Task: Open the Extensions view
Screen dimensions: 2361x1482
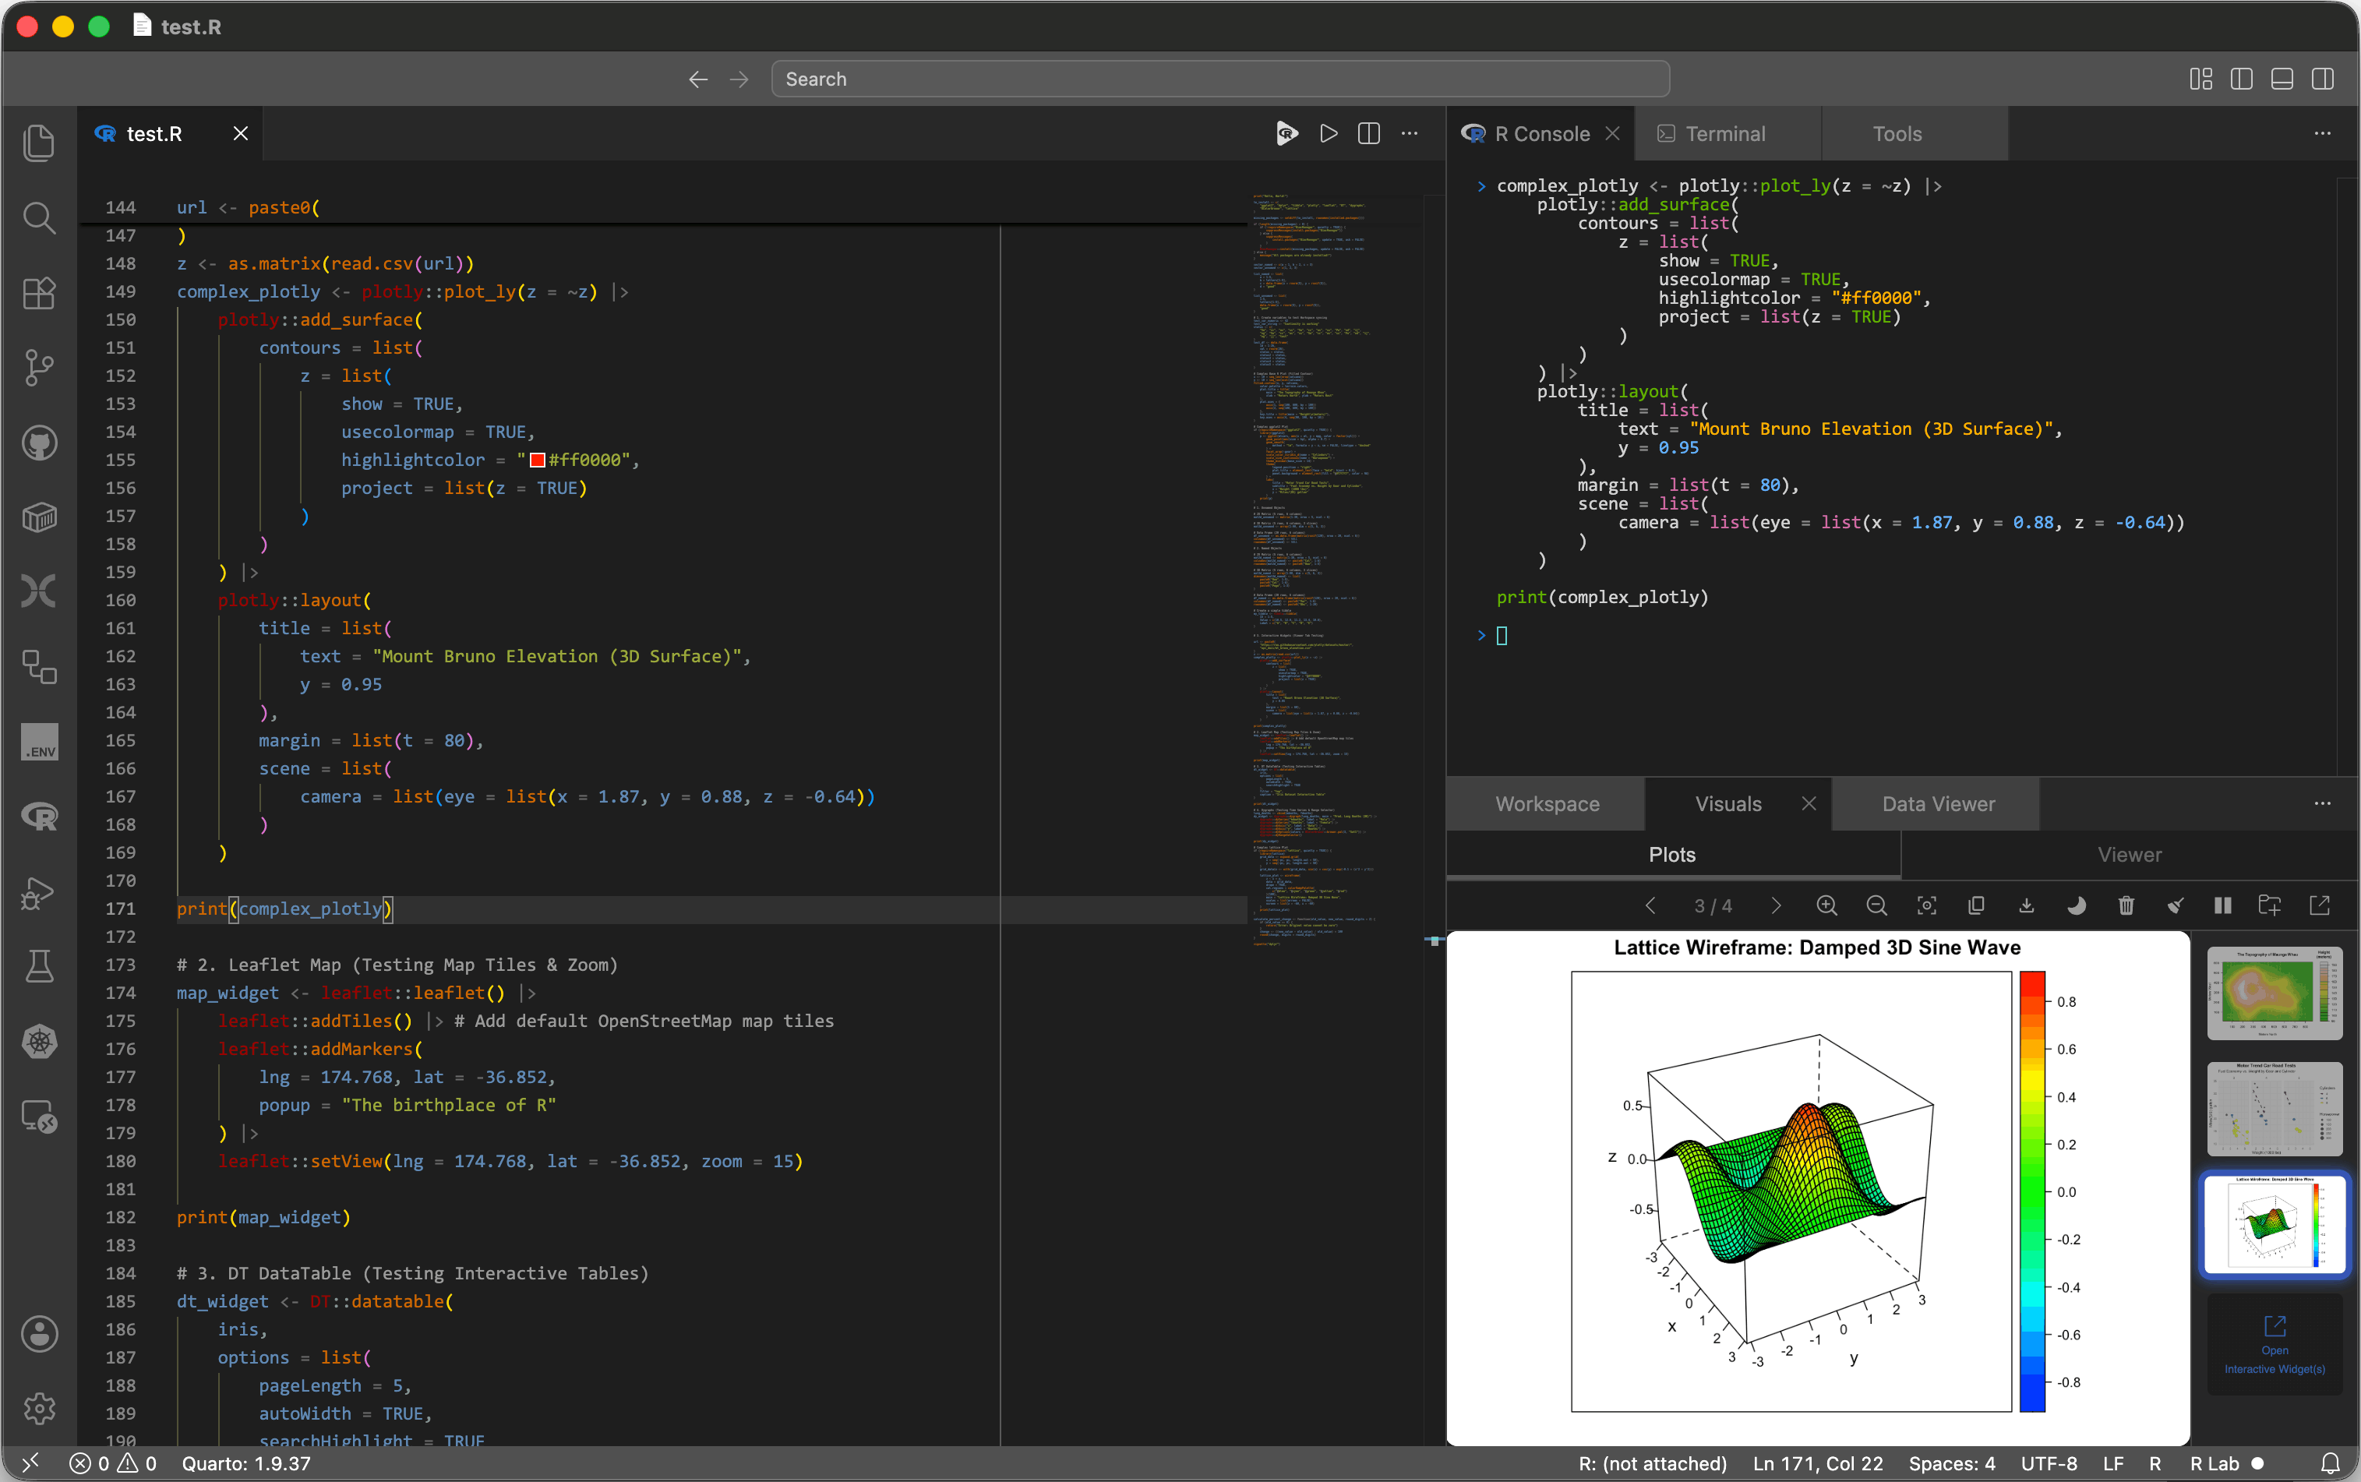Action: [x=39, y=292]
